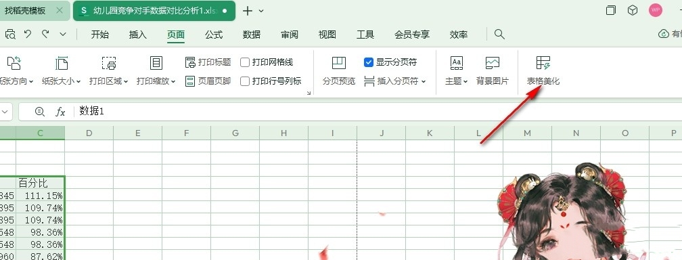Open 纸张方向 orientation dropdown
This screenshot has height=260, width=682.
[x=16, y=81]
